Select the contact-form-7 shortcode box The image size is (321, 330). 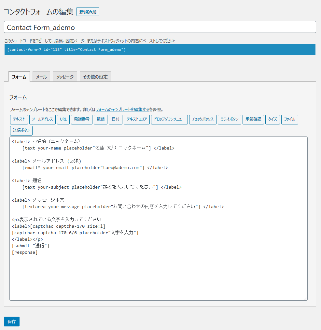tap(160, 50)
